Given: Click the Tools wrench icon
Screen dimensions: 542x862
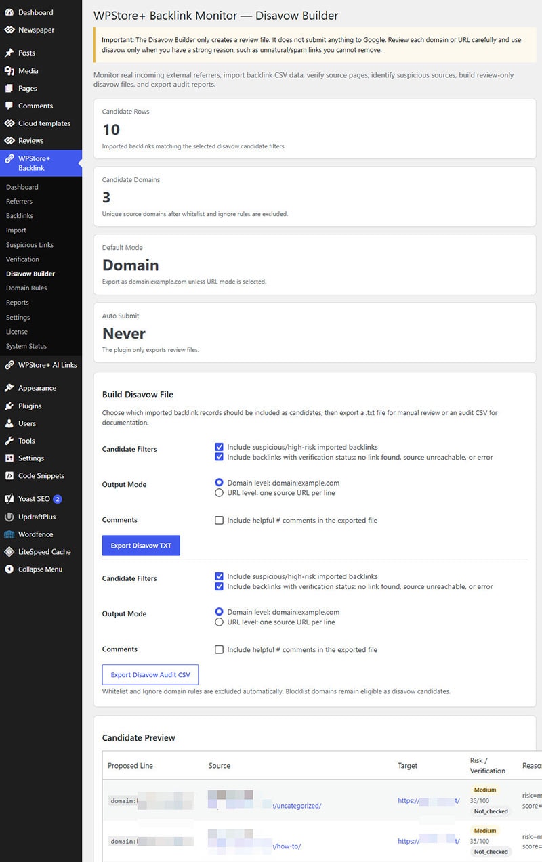Looking at the screenshot, I should pos(9,441).
